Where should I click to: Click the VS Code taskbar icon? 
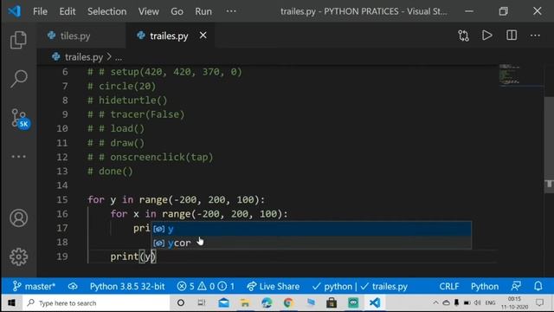375,302
